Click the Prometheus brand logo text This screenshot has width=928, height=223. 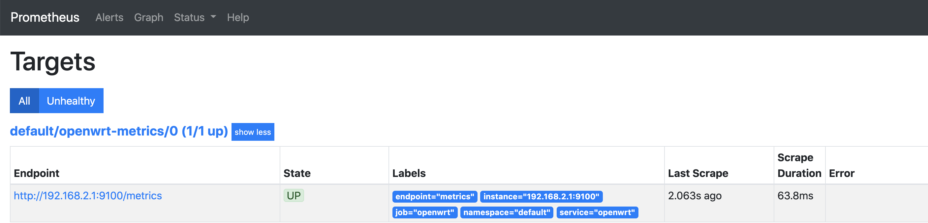(x=45, y=17)
